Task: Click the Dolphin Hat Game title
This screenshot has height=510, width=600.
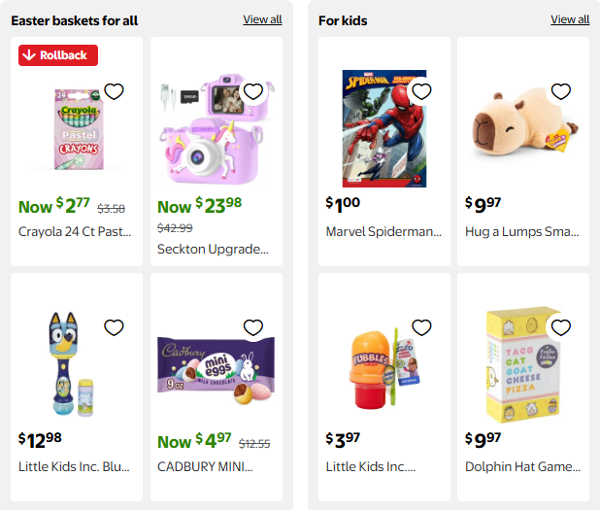Action: coord(522,466)
